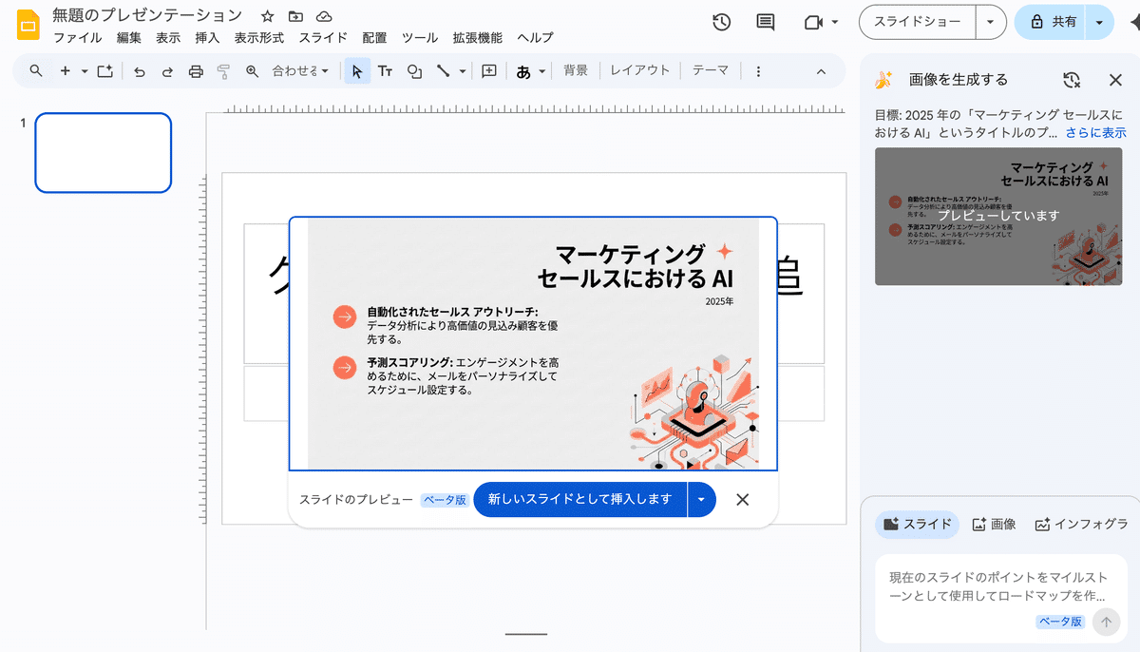Select slide 1 thumbnail in filmstrip
Viewport: 1140px width, 652px height.
(104, 152)
